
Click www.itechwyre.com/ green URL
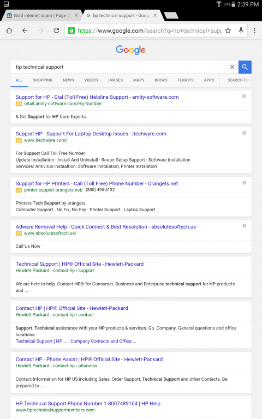pos(46,140)
